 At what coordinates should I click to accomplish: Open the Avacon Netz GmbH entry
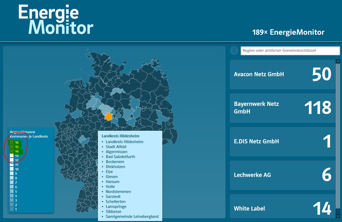click(x=282, y=74)
